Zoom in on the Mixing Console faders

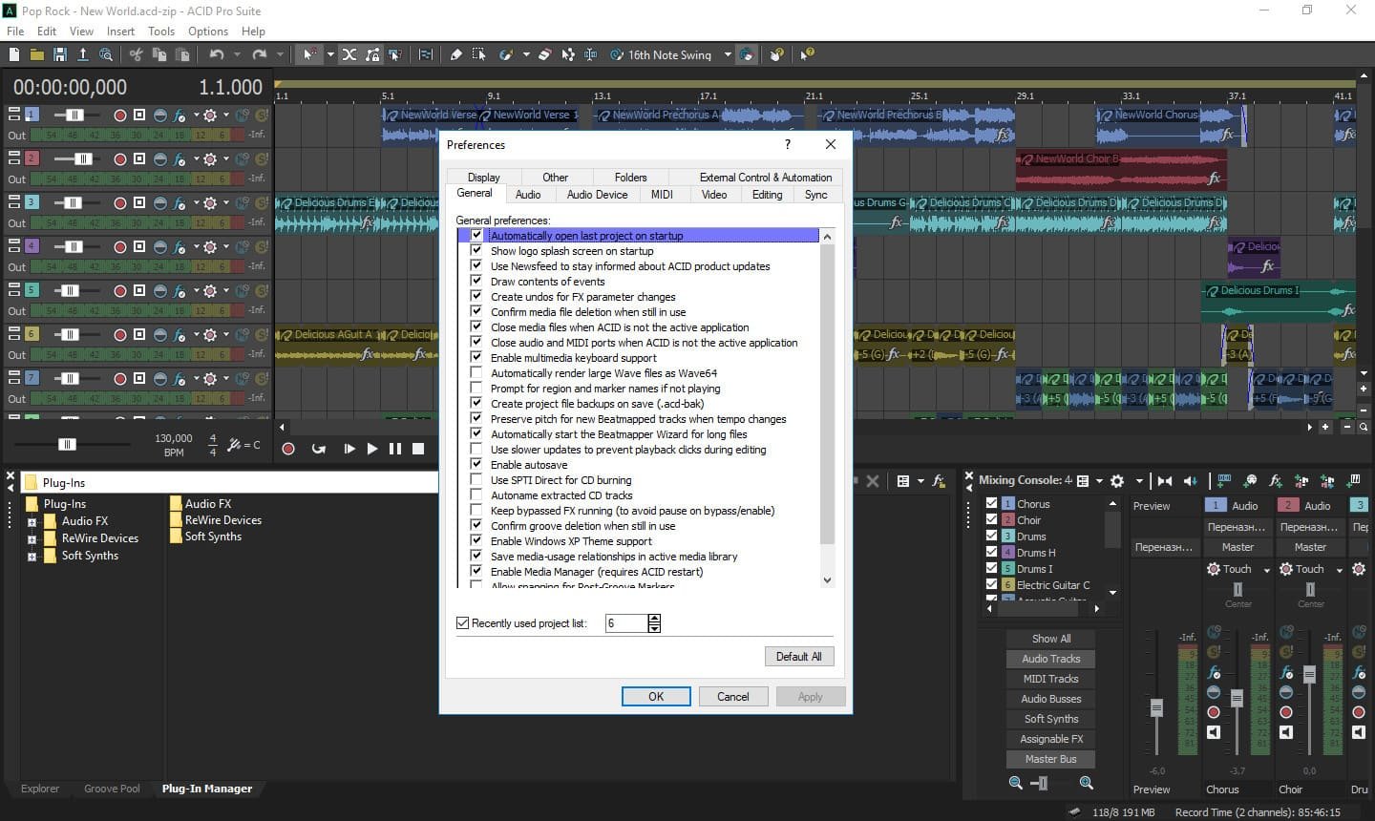point(1087,783)
